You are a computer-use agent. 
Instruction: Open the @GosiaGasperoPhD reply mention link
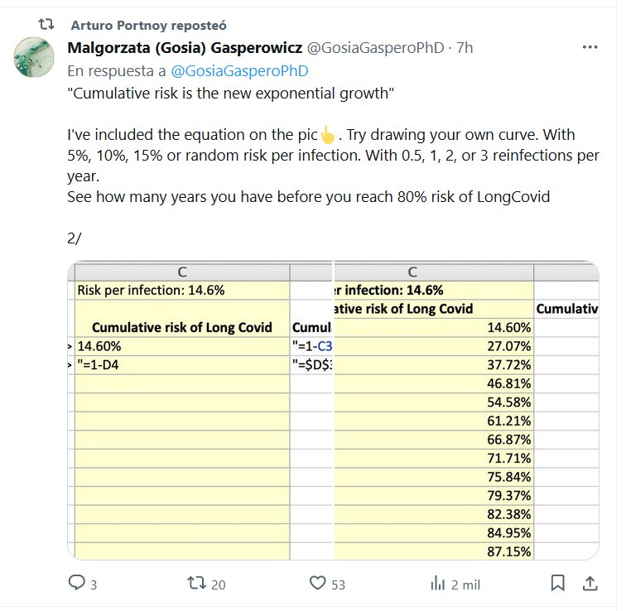pos(239,71)
